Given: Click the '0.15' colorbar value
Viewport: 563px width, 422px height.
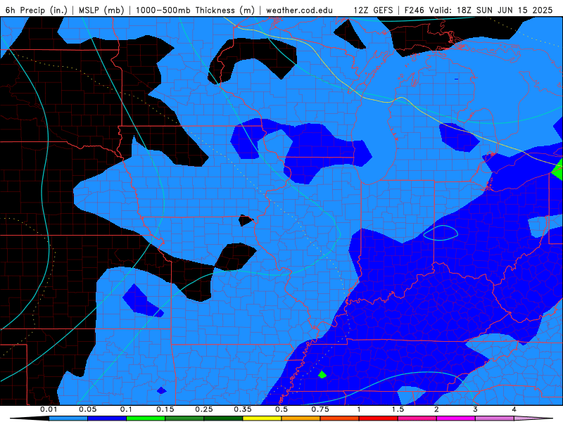Looking at the screenshot, I should [165, 409].
